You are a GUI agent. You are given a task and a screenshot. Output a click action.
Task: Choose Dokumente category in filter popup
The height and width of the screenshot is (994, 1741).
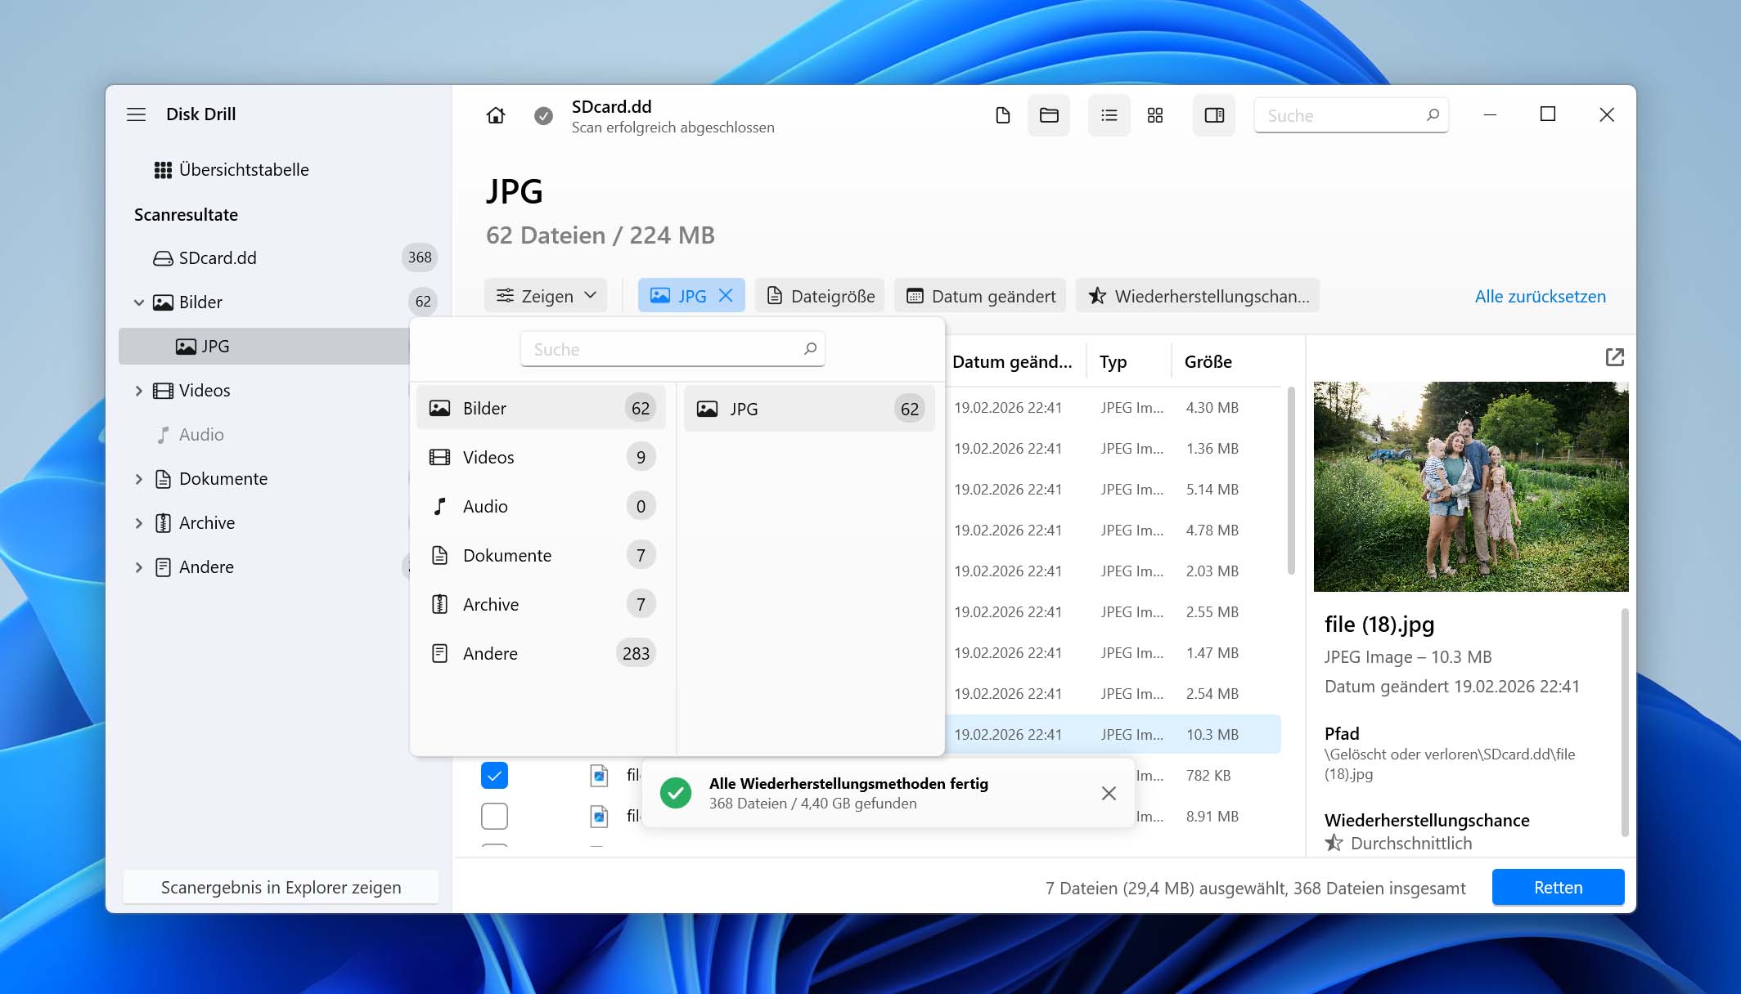(x=541, y=555)
